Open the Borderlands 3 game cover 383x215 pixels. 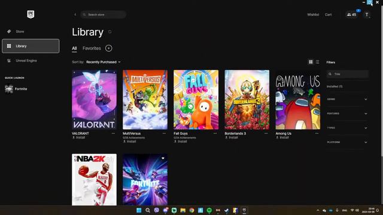pos(247,100)
